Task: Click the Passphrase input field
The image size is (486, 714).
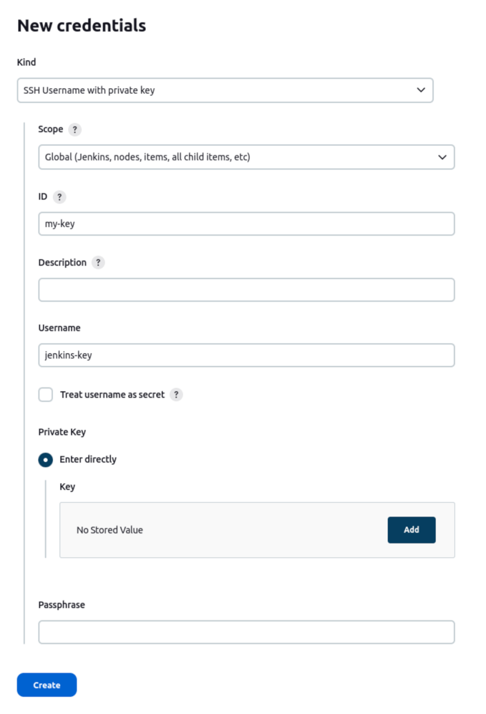Action: tap(246, 632)
